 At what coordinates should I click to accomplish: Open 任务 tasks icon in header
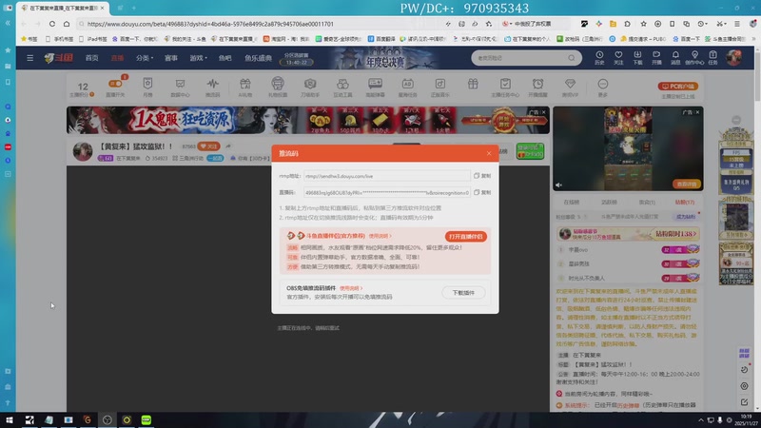(x=712, y=58)
